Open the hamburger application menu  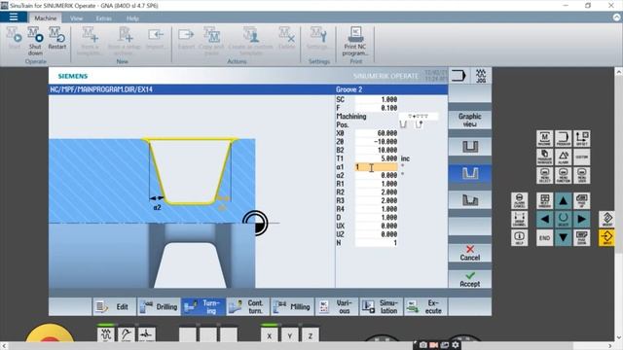pyautogui.click(x=14, y=17)
